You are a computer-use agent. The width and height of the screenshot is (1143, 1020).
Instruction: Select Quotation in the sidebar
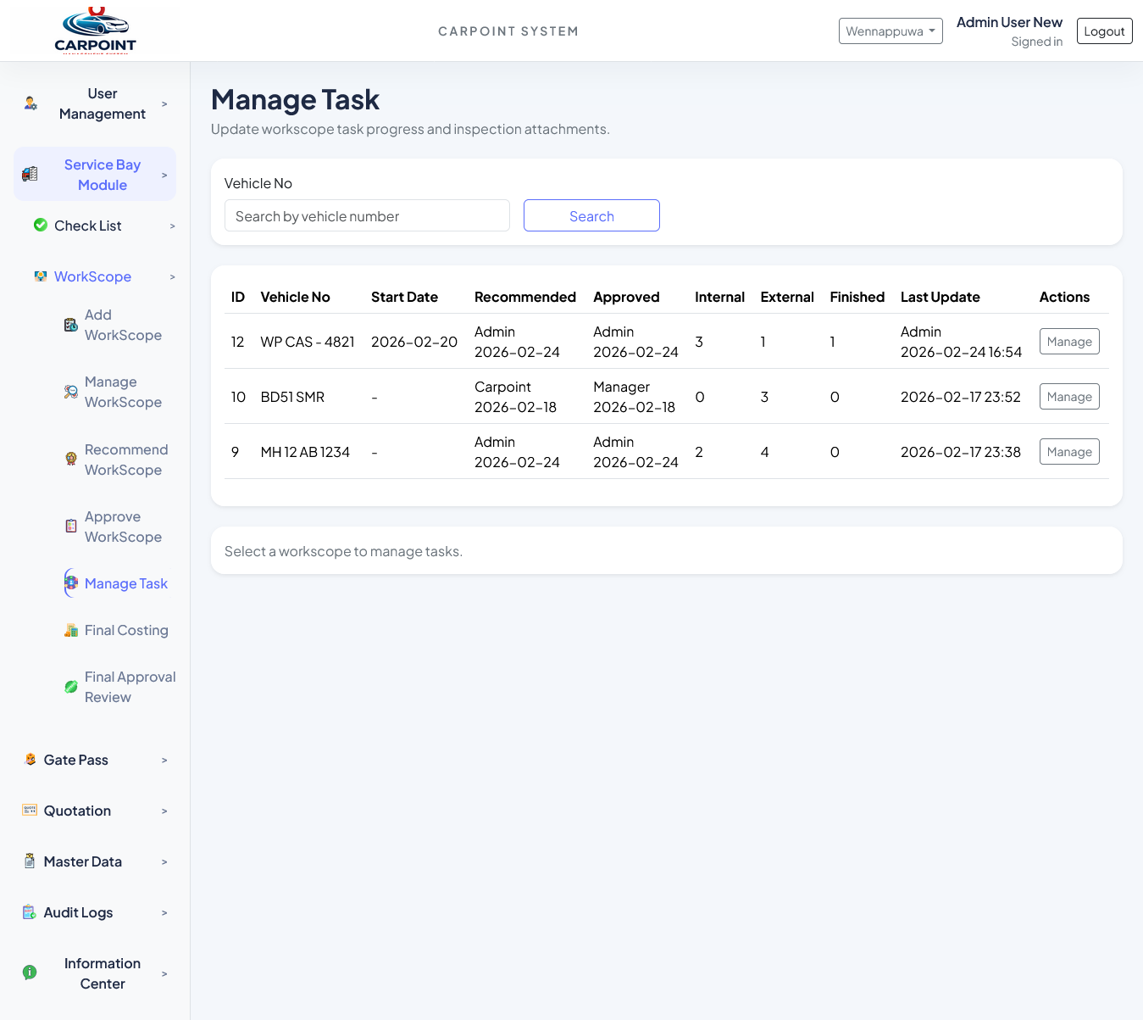pos(77,810)
